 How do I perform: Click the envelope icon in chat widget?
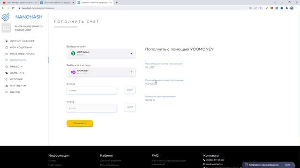click(246, 165)
